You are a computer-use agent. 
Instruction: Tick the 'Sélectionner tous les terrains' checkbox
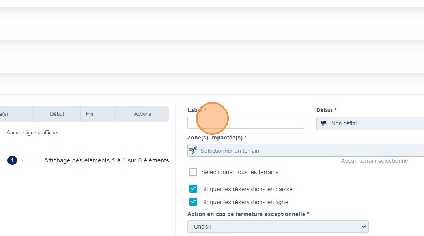click(x=193, y=172)
